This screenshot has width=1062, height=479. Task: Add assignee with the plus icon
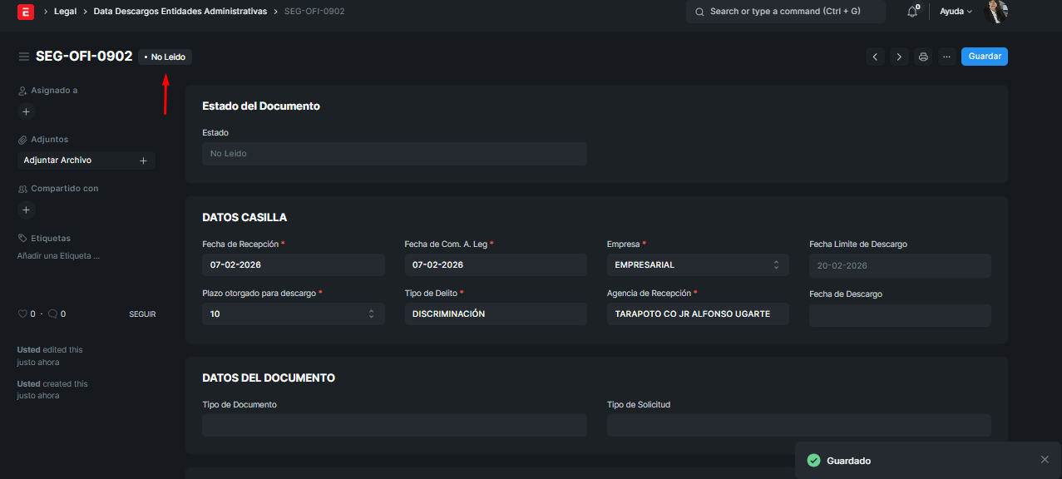point(26,111)
